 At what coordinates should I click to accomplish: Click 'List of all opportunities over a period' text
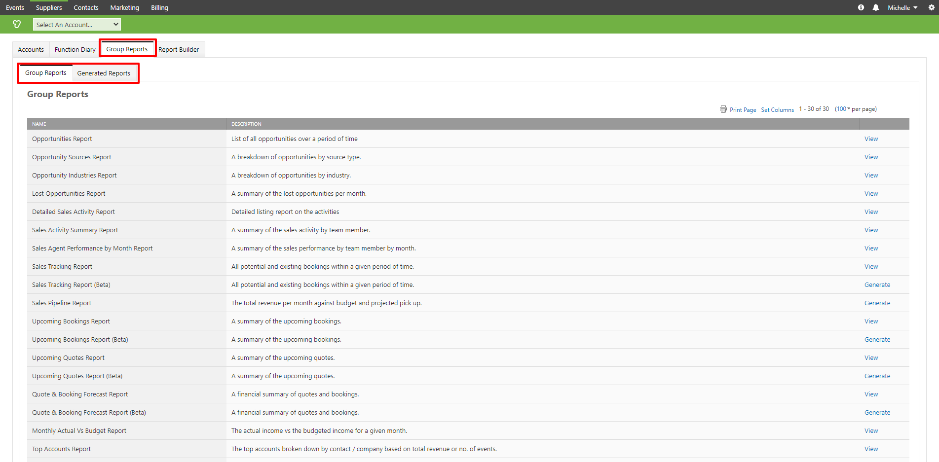pyautogui.click(x=295, y=139)
